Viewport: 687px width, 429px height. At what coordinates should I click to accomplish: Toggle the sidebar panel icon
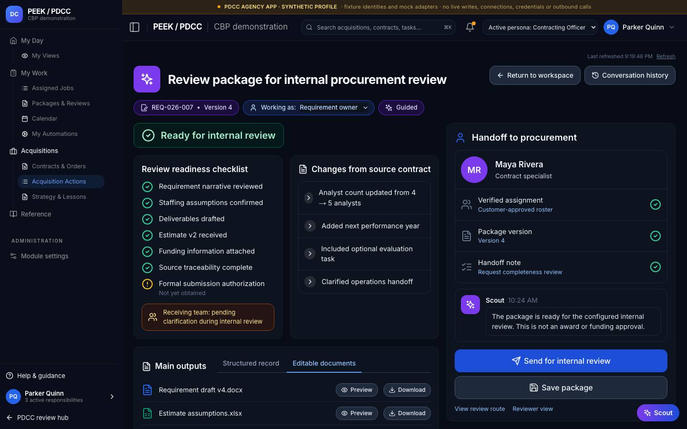(x=135, y=27)
